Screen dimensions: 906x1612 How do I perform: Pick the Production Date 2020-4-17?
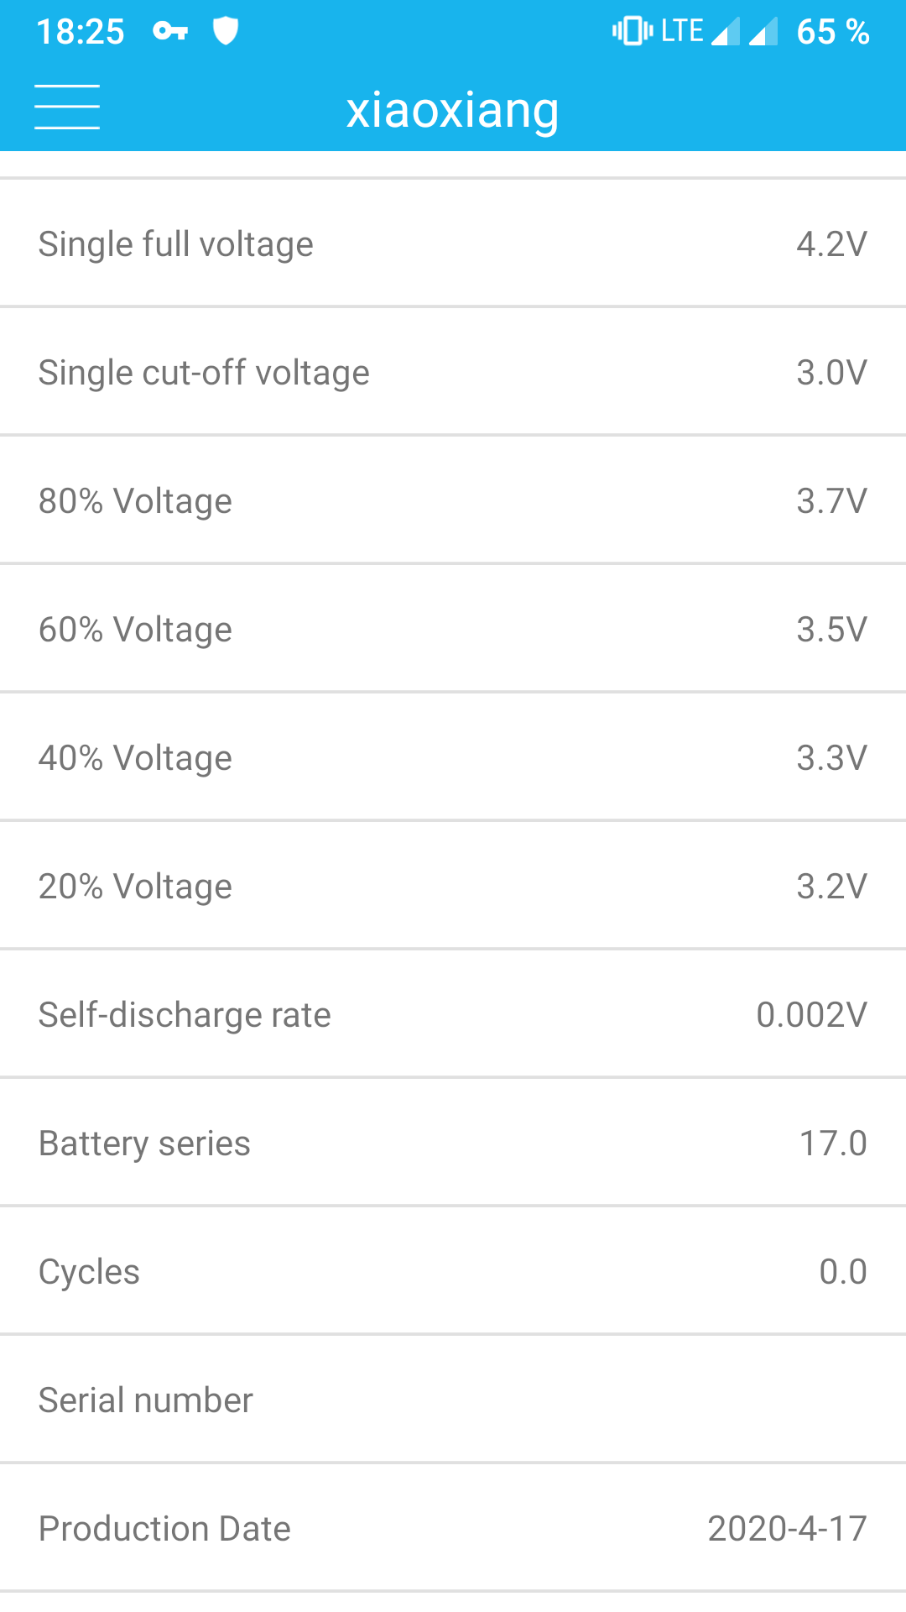point(786,1529)
